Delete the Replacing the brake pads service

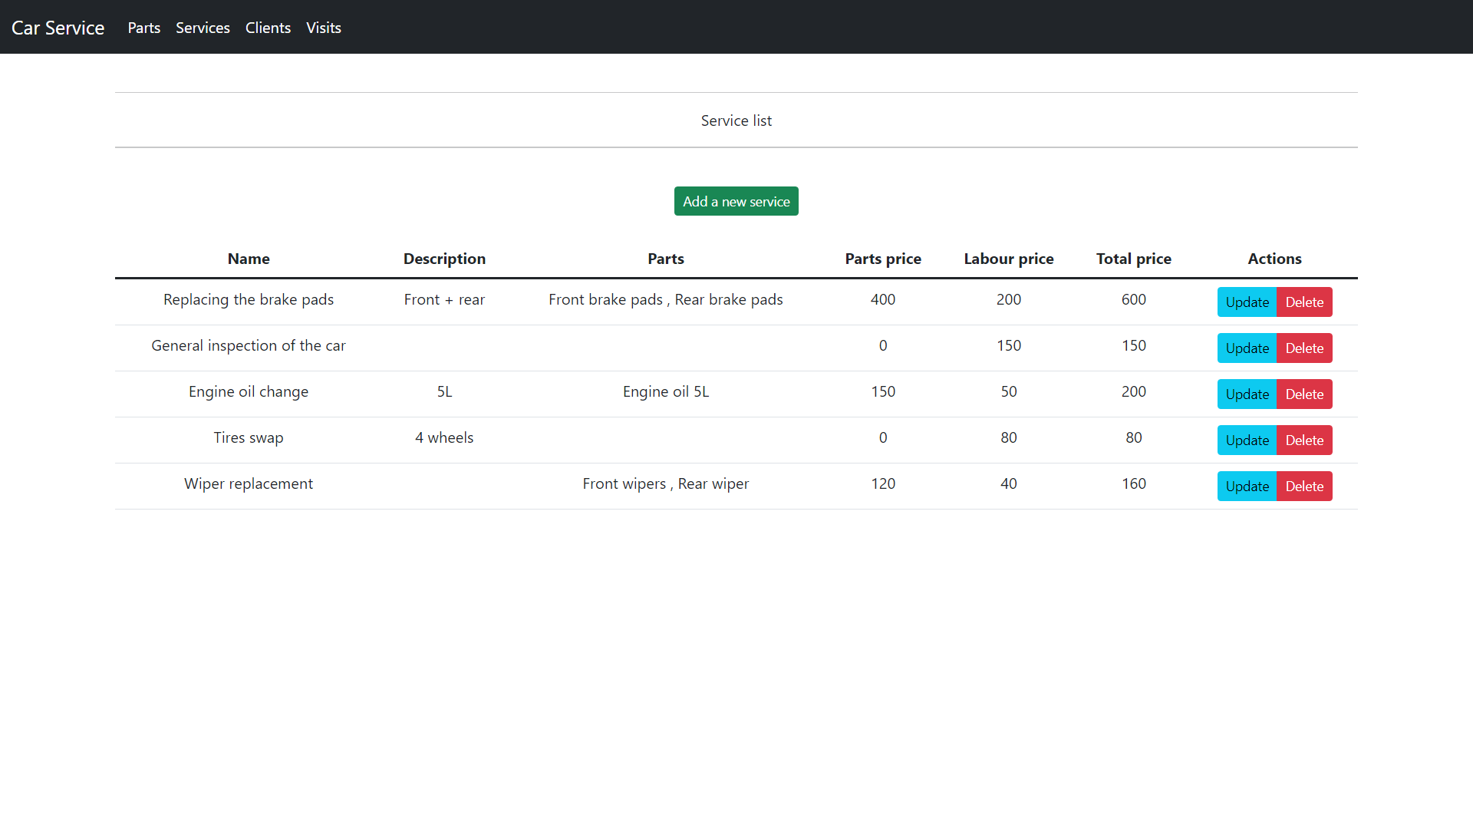tap(1304, 302)
